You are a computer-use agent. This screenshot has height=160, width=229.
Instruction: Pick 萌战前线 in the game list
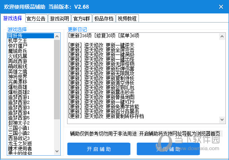(x=31, y=66)
